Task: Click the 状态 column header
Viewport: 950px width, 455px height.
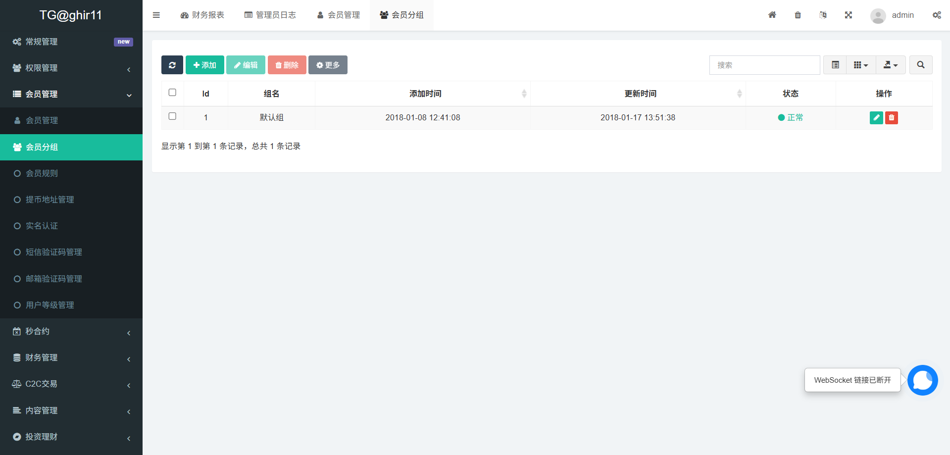Action: click(791, 94)
